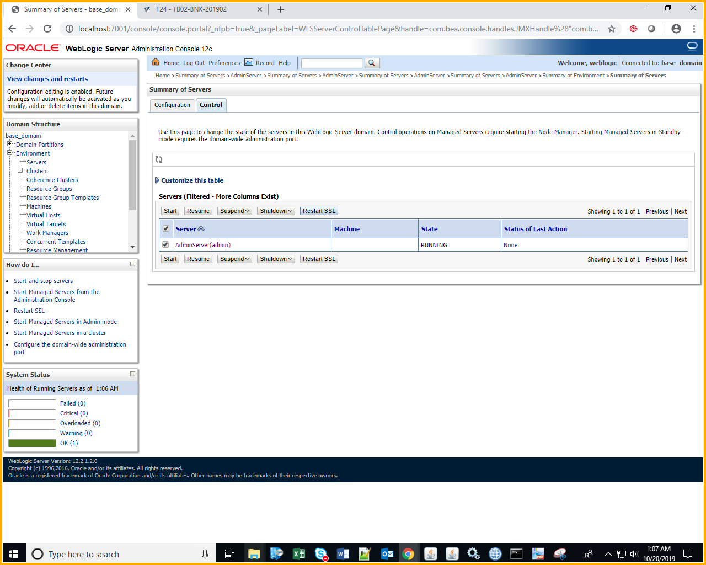This screenshot has width=706, height=565.
Task: Reload the page in Chrome
Action: click(x=47, y=29)
